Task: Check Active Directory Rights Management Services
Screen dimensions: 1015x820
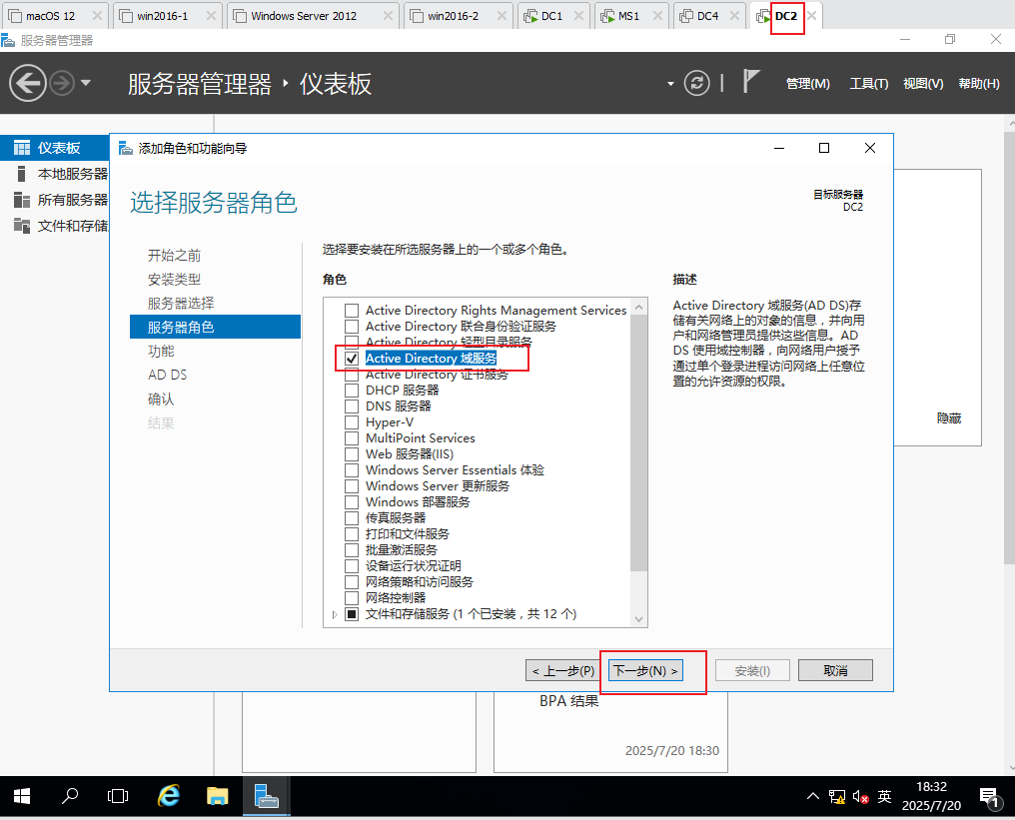Action: 352,310
